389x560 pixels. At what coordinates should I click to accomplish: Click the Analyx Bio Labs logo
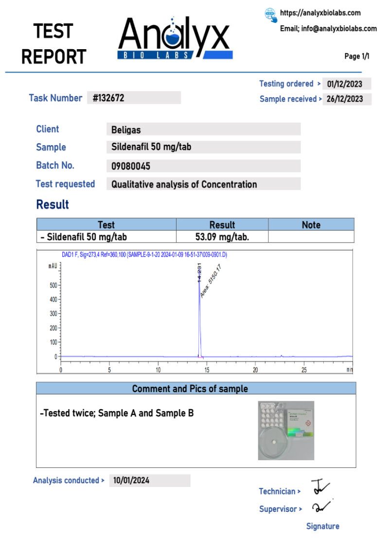click(175, 39)
